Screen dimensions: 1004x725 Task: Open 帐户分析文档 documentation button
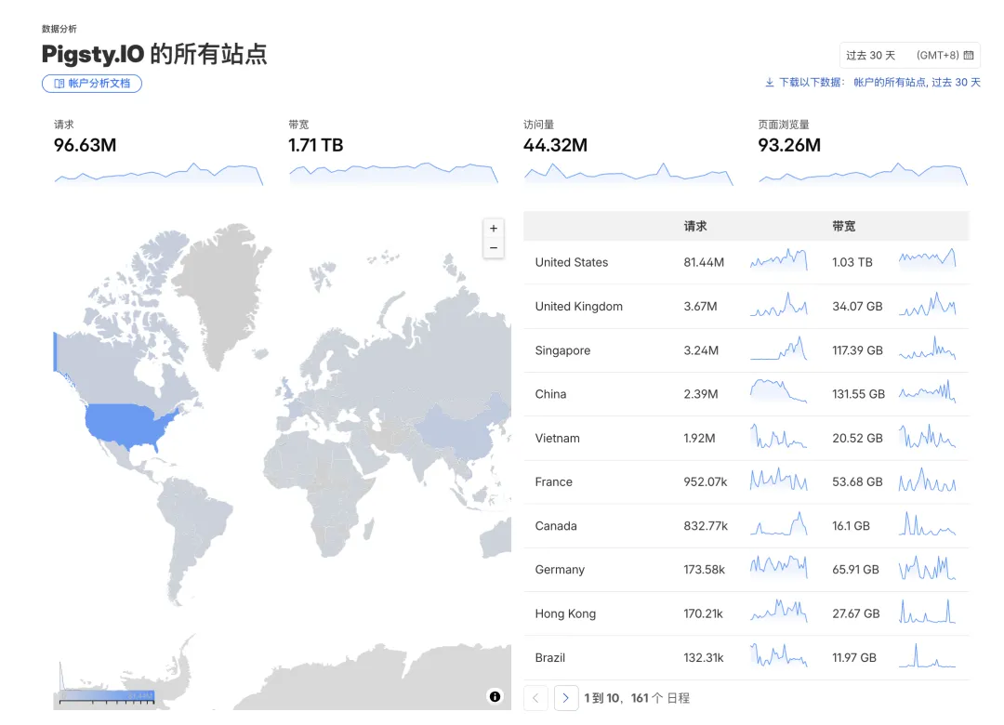(92, 84)
